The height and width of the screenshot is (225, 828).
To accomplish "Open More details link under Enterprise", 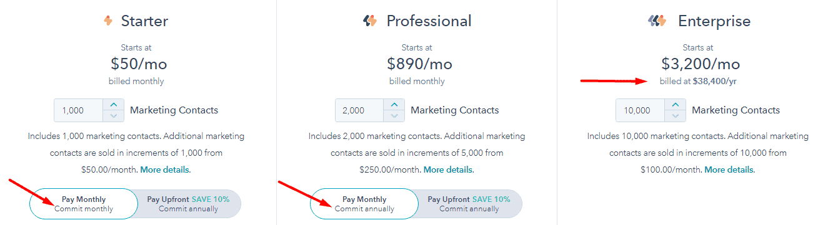I will (x=730, y=170).
